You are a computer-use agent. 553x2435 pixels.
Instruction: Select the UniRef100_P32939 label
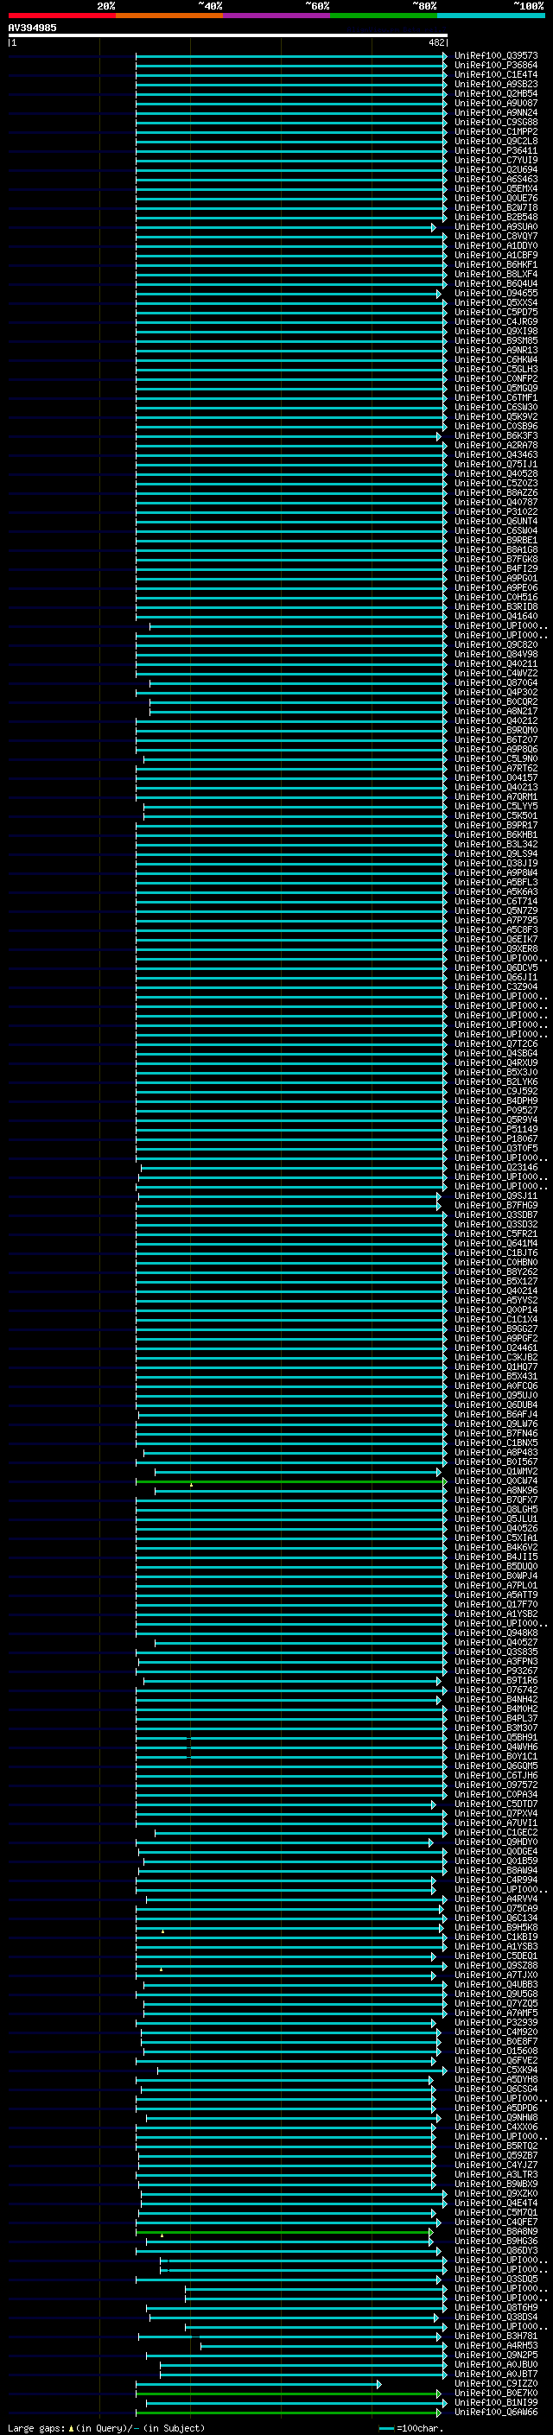click(x=496, y=2022)
